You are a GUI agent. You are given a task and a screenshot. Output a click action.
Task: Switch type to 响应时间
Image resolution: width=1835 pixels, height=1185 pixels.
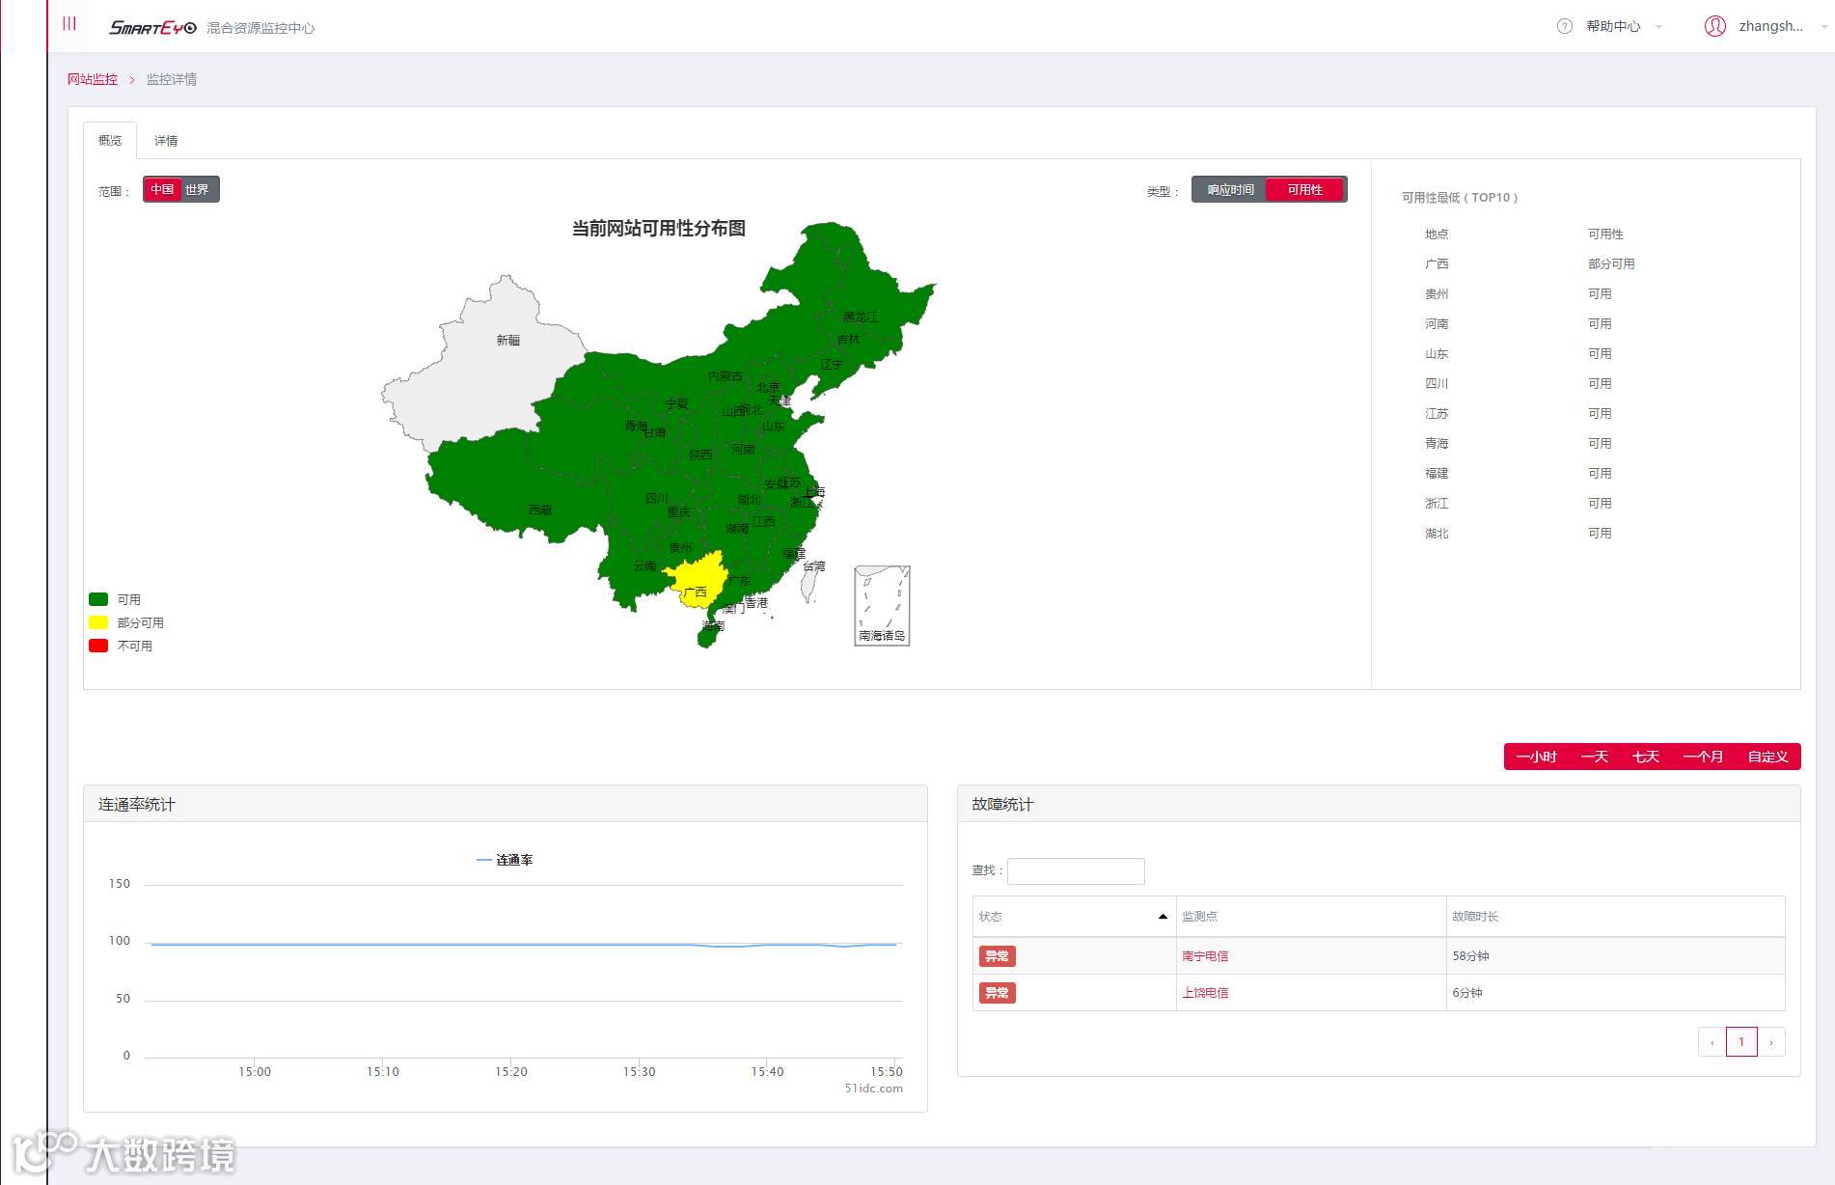[x=1230, y=190]
